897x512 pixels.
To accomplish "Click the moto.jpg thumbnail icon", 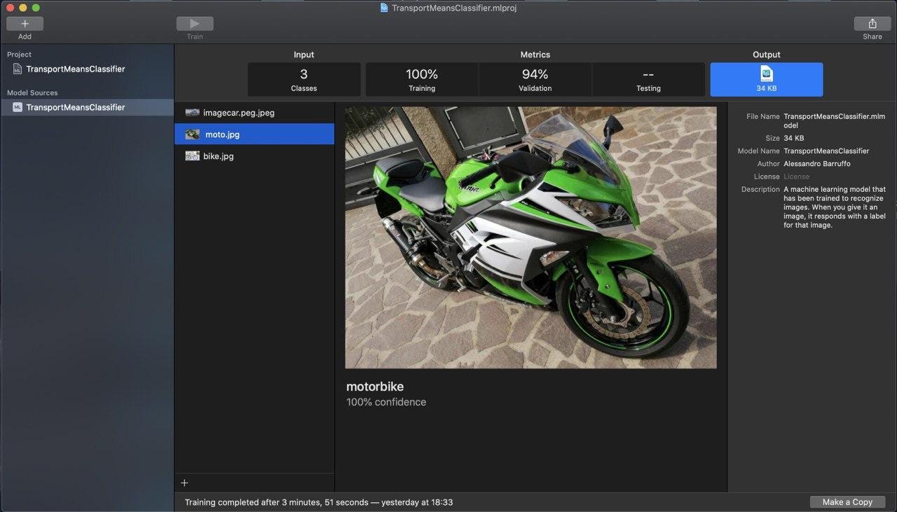I will (x=193, y=134).
